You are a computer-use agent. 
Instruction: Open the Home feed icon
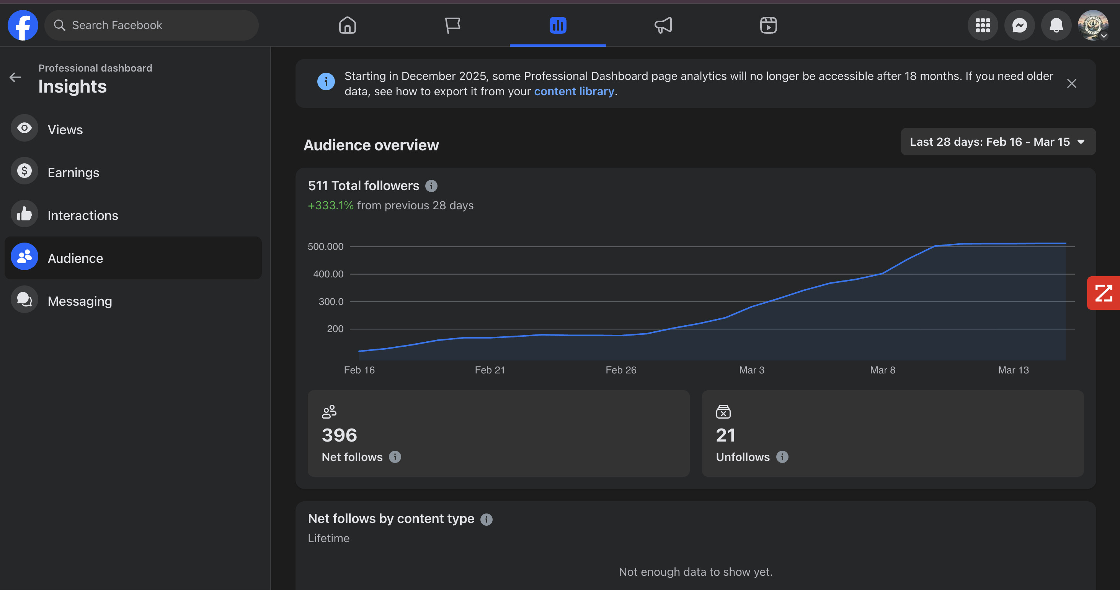pyautogui.click(x=348, y=25)
